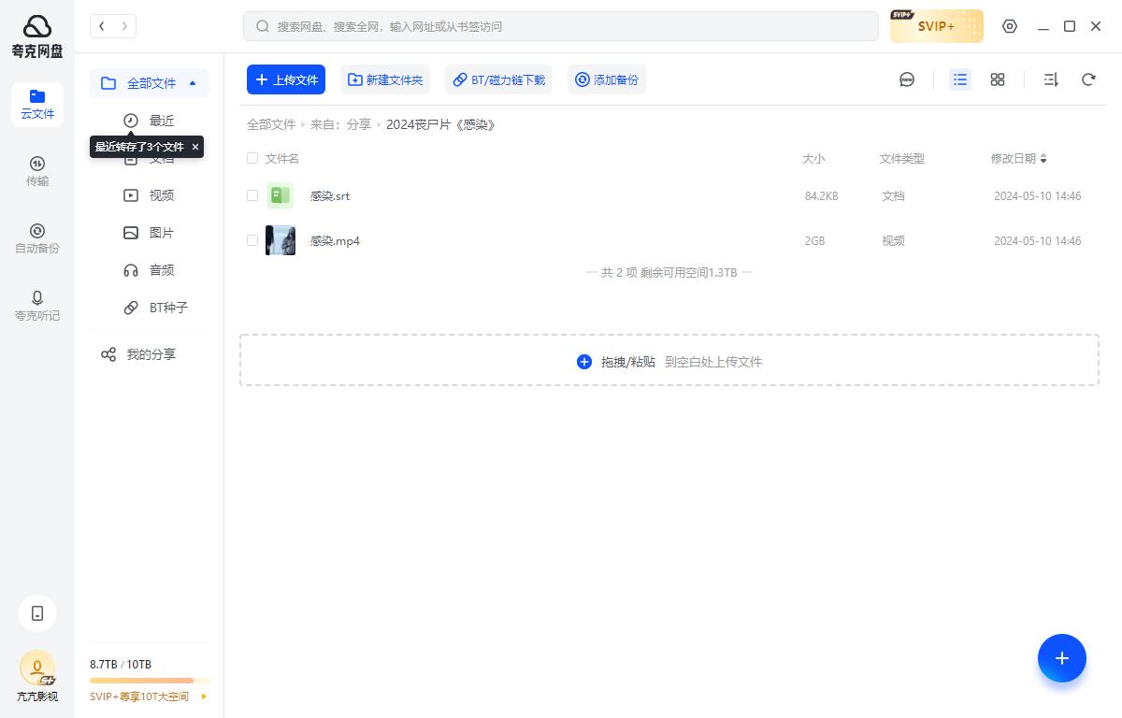Click the refresh icon to reload files
This screenshot has width=1122, height=718.
(1088, 79)
